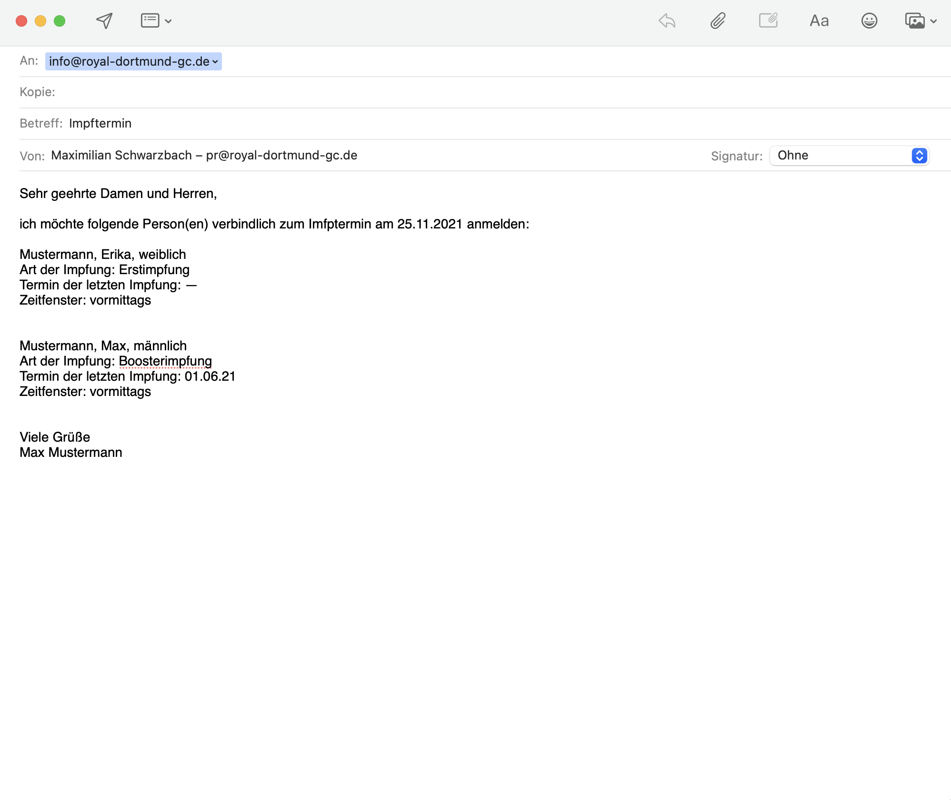This screenshot has height=800, width=951.
Task: Show the Aa text format bar
Action: [819, 21]
